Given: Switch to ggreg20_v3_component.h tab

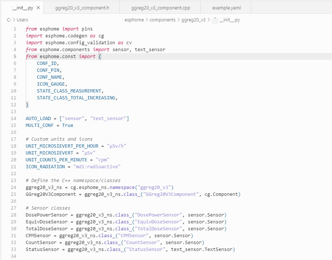Looking at the screenshot, I should pyautogui.click(x=82, y=8).
